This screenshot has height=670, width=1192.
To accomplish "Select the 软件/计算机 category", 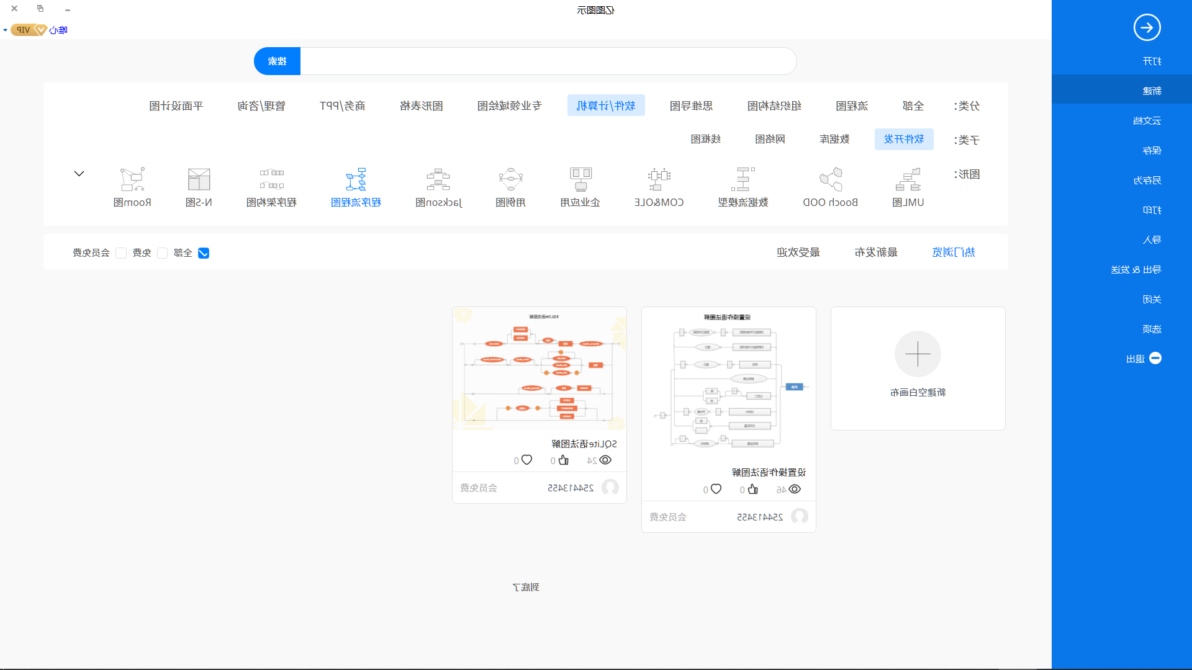I will pyautogui.click(x=606, y=105).
